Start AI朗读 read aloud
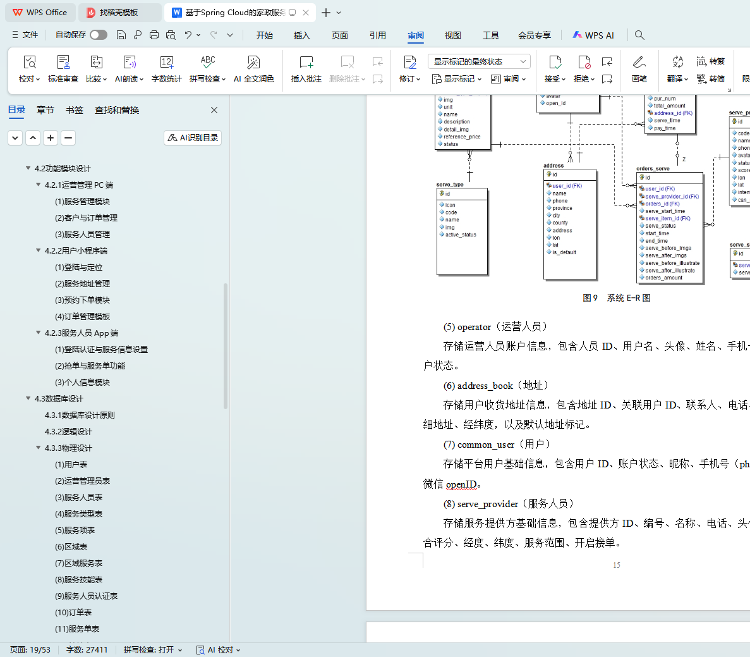 [x=129, y=69]
